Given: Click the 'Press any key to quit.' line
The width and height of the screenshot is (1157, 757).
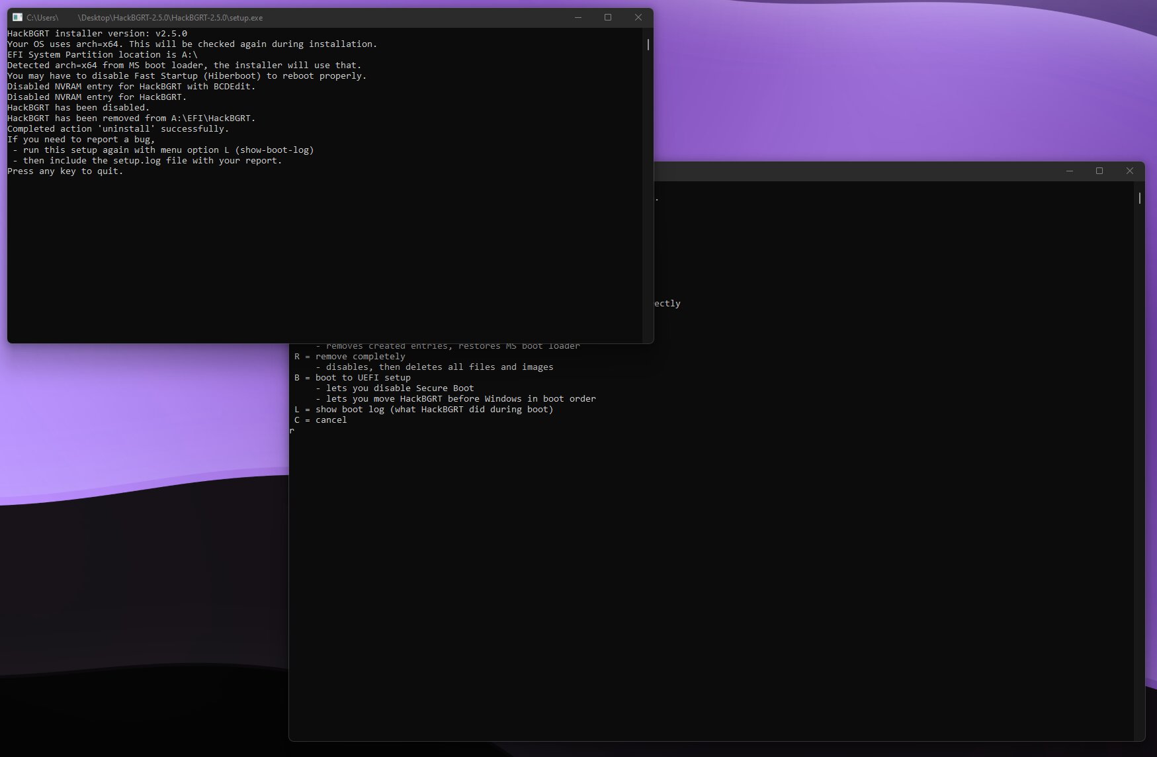Looking at the screenshot, I should tap(65, 171).
